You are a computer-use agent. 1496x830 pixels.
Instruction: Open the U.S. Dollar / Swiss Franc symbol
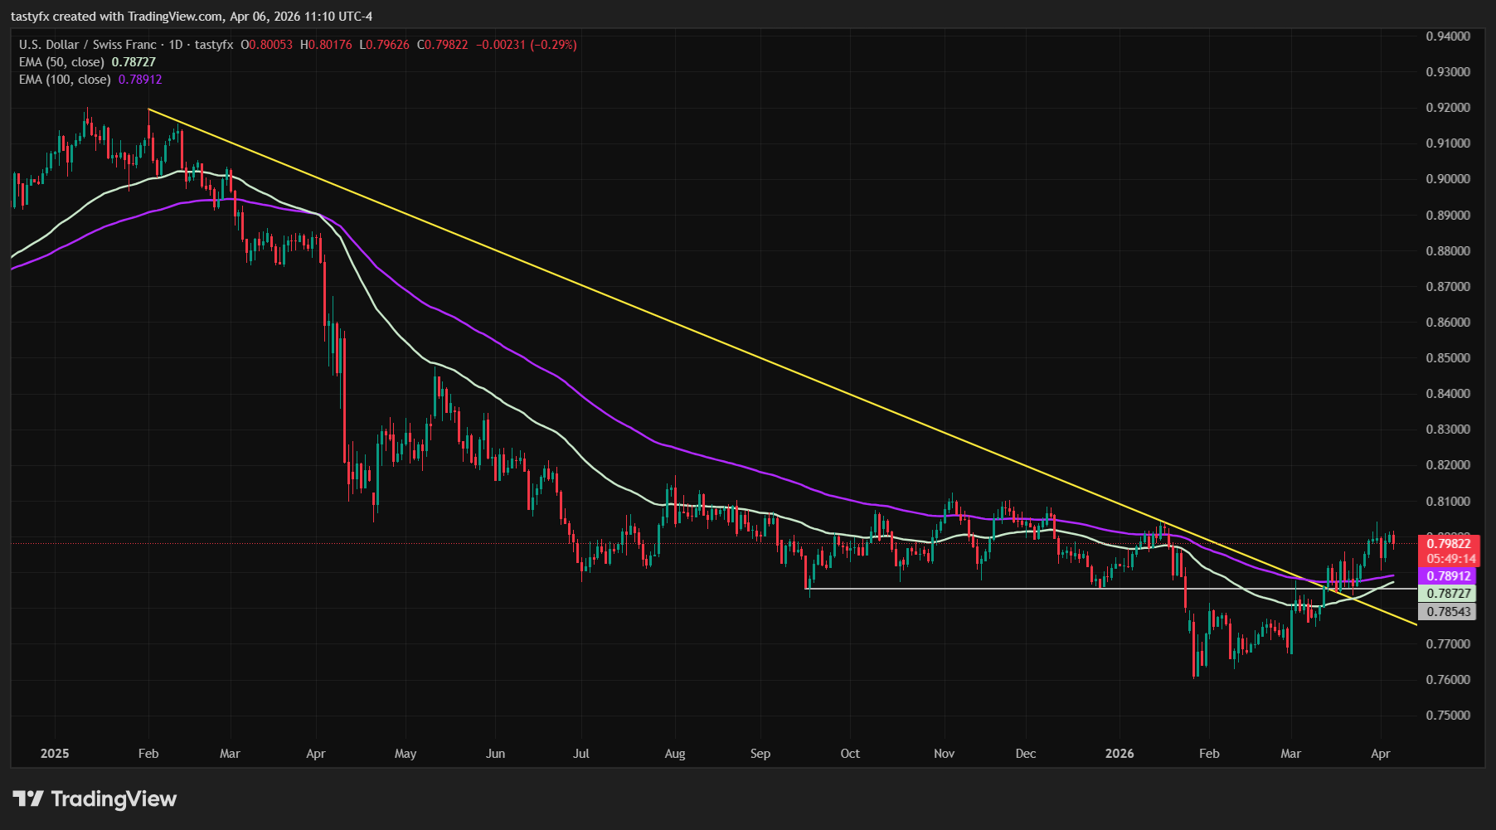[x=89, y=46]
